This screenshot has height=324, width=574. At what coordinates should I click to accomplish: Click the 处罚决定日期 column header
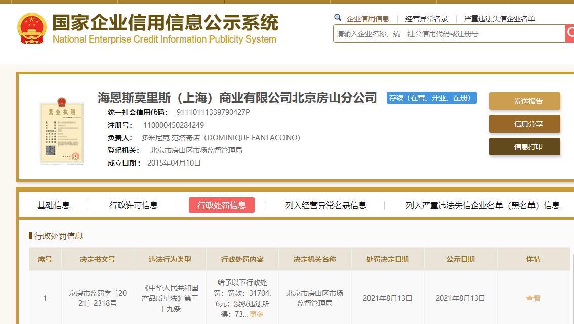tap(388, 259)
